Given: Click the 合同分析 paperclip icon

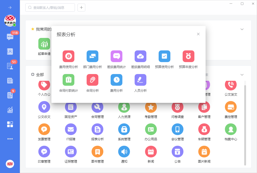Looking at the screenshot, I should coord(92,80).
